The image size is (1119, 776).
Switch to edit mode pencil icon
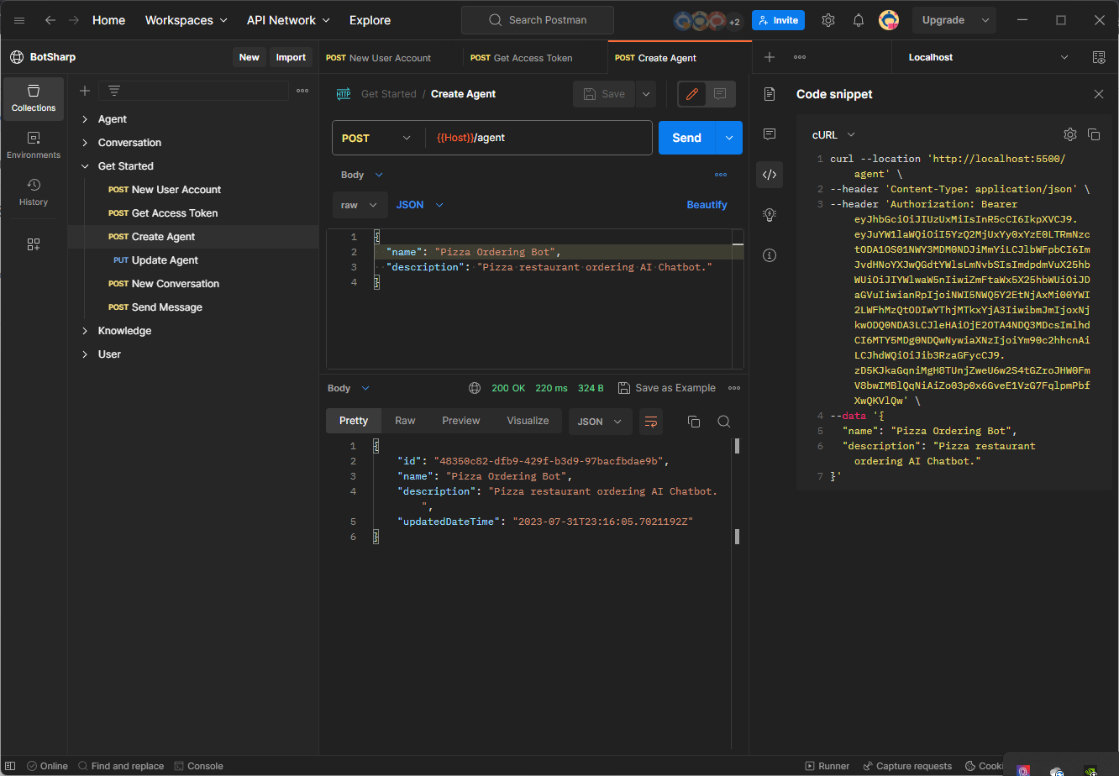pos(692,94)
